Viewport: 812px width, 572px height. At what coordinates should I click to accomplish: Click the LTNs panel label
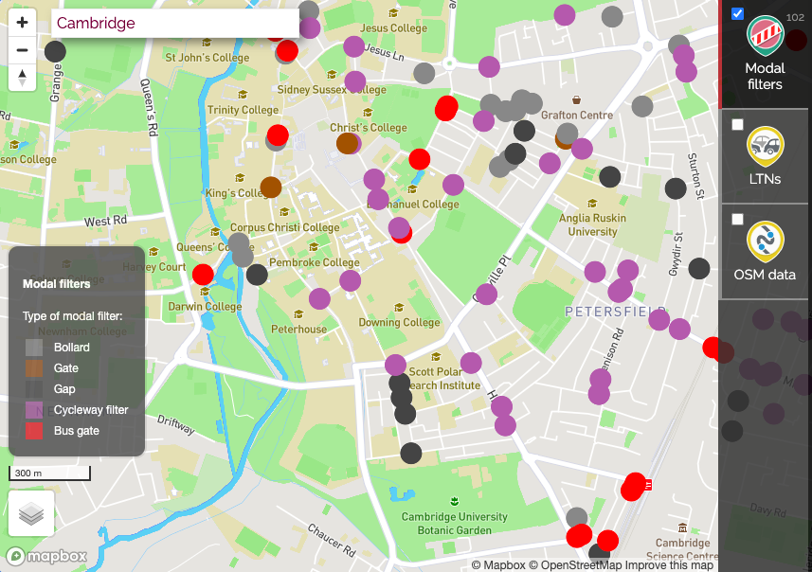pos(765,179)
